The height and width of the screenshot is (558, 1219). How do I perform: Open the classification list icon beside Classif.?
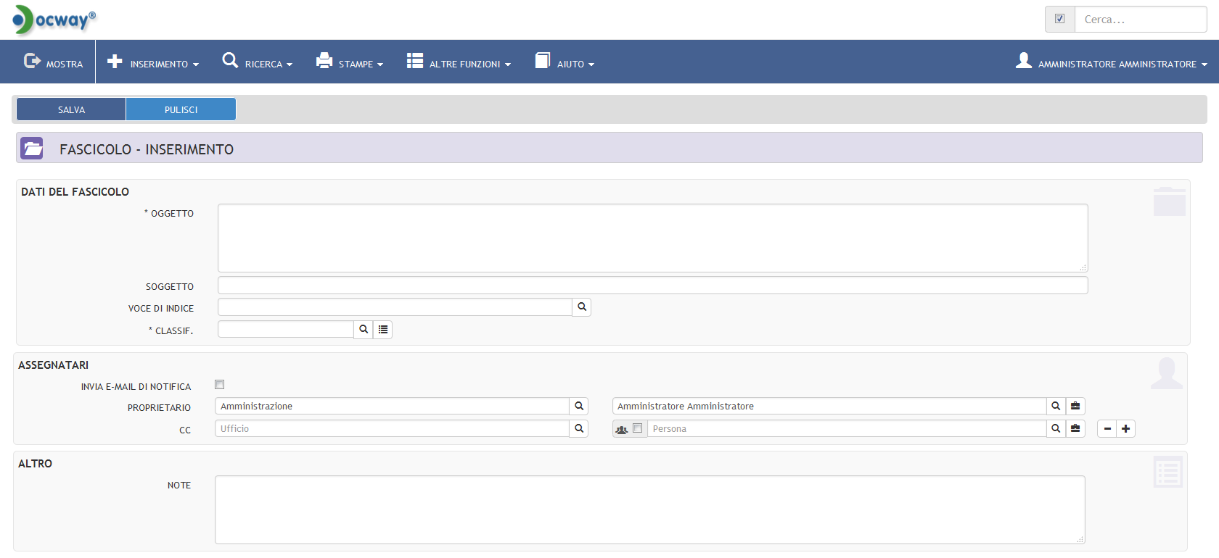coord(383,330)
